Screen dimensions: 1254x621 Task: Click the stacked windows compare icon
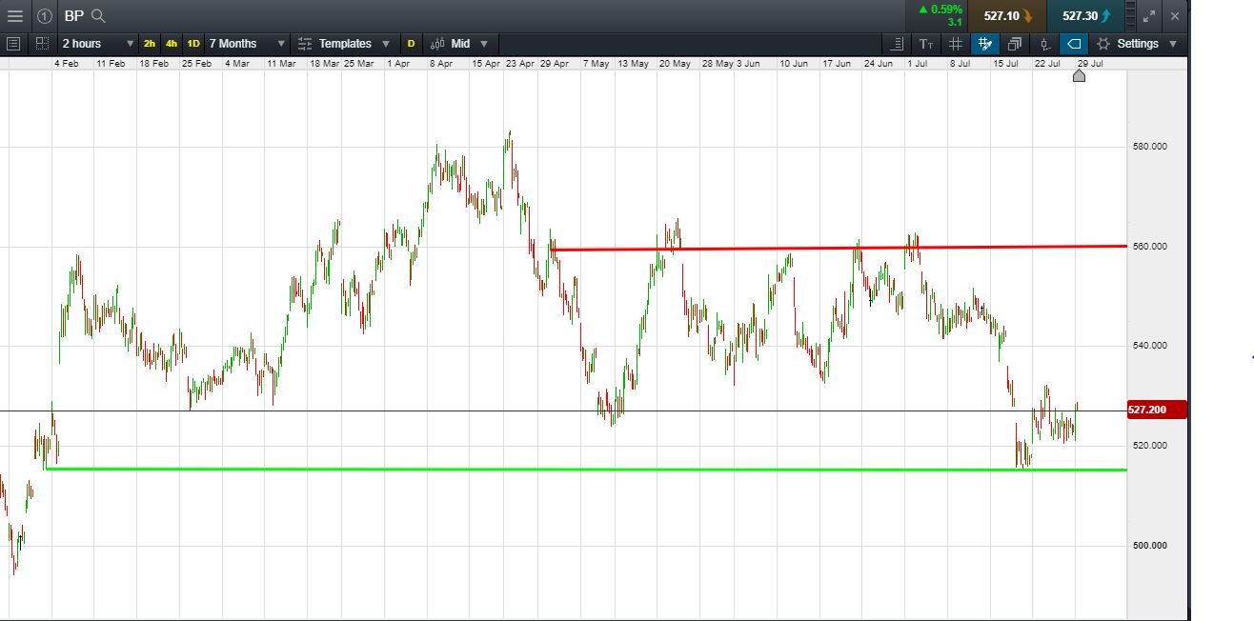(1015, 44)
